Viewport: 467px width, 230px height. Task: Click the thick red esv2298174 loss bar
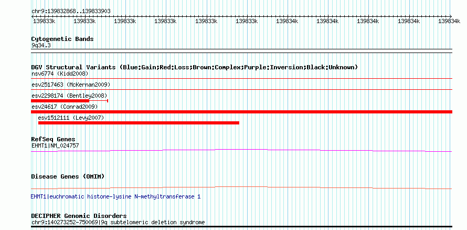pyautogui.click(x=60, y=101)
